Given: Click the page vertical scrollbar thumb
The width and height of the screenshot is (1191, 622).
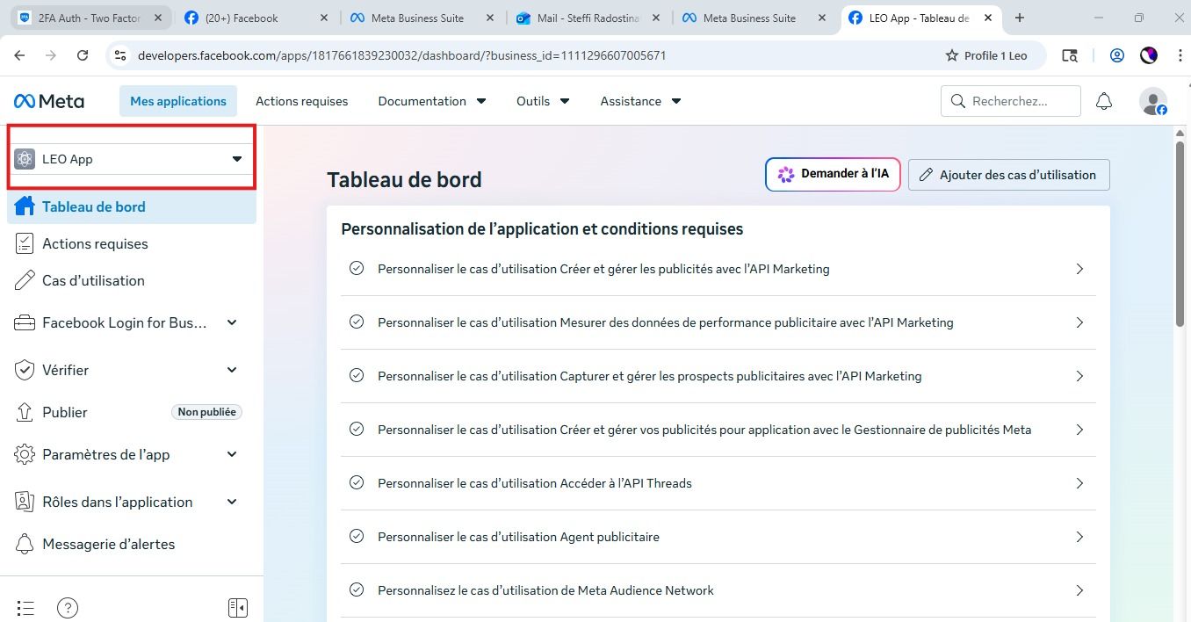Looking at the screenshot, I should pos(1180,233).
